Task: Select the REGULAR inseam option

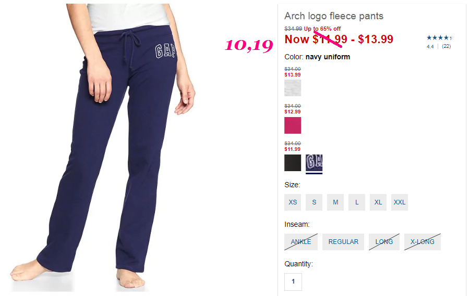Action: (x=343, y=242)
